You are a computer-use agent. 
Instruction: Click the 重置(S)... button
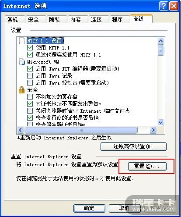click(x=147, y=166)
